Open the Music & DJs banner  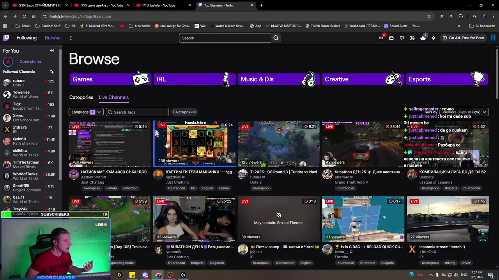coord(279,79)
